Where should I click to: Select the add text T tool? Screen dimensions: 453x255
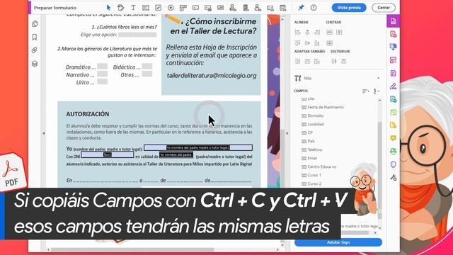click(133, 8)
